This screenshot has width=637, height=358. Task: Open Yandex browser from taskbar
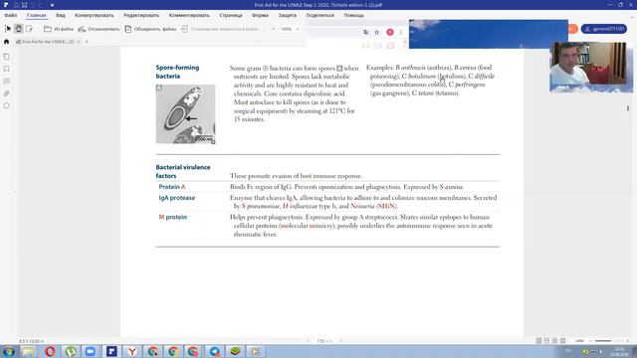[132, 351]
